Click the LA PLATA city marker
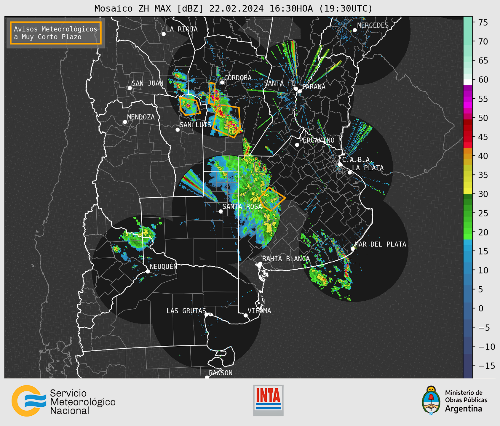500x426 pixels. [350, 172]
